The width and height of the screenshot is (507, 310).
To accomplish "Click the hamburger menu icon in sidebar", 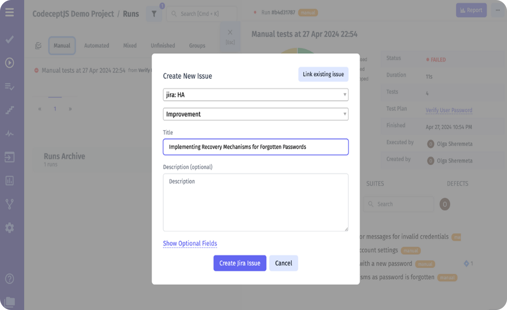I will (x=10, y=12).
